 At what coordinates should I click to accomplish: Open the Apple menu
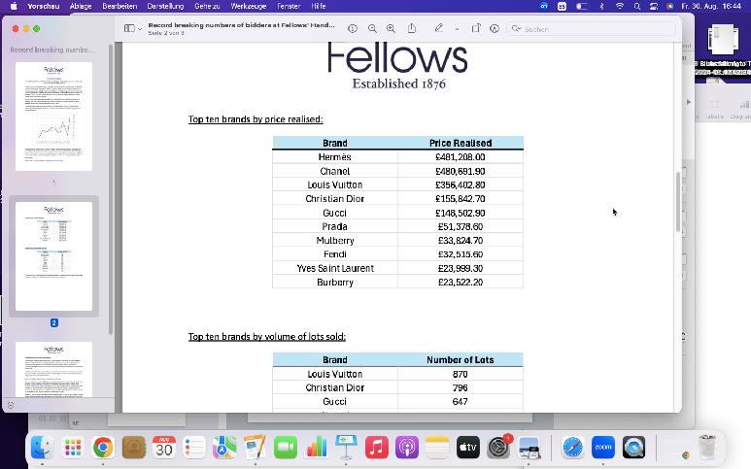[x=14, y=6]
